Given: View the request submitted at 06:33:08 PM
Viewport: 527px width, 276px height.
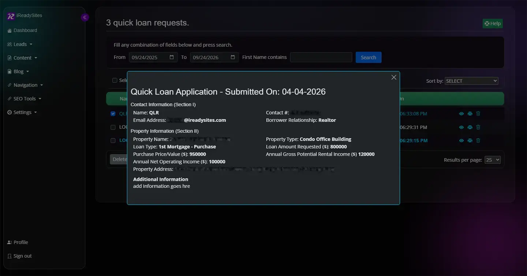Looking at the screenshot, I should coord(461,114).
